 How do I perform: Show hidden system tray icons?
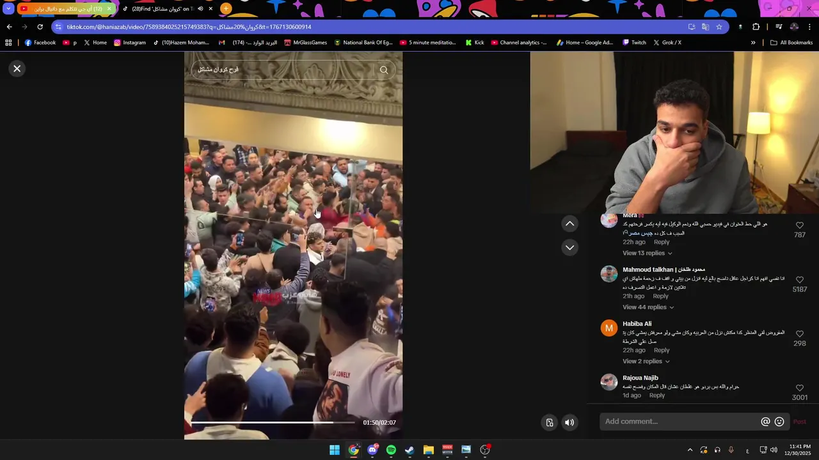coord(690,450)
